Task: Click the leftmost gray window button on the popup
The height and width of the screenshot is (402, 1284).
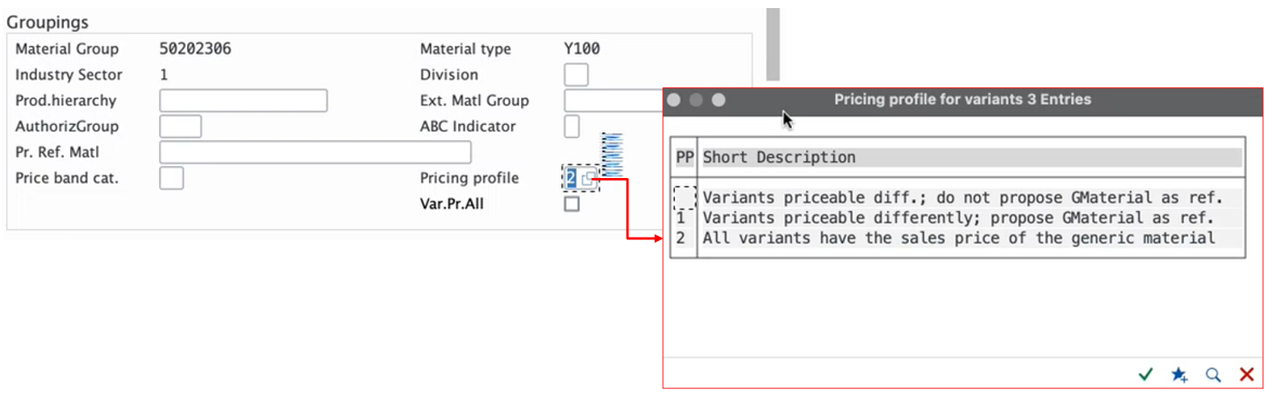Action: [x=674, y=100]
